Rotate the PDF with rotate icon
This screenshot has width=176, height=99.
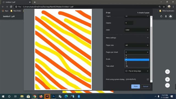[x=161, y=16]
